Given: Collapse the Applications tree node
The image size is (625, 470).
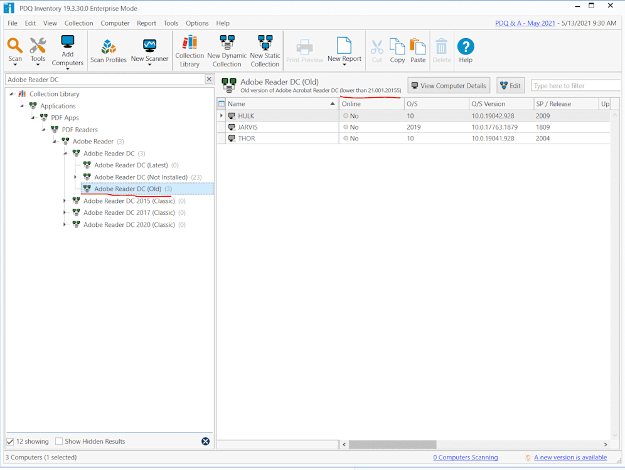Looking at the screenshot, I should (x=22, y=106).
